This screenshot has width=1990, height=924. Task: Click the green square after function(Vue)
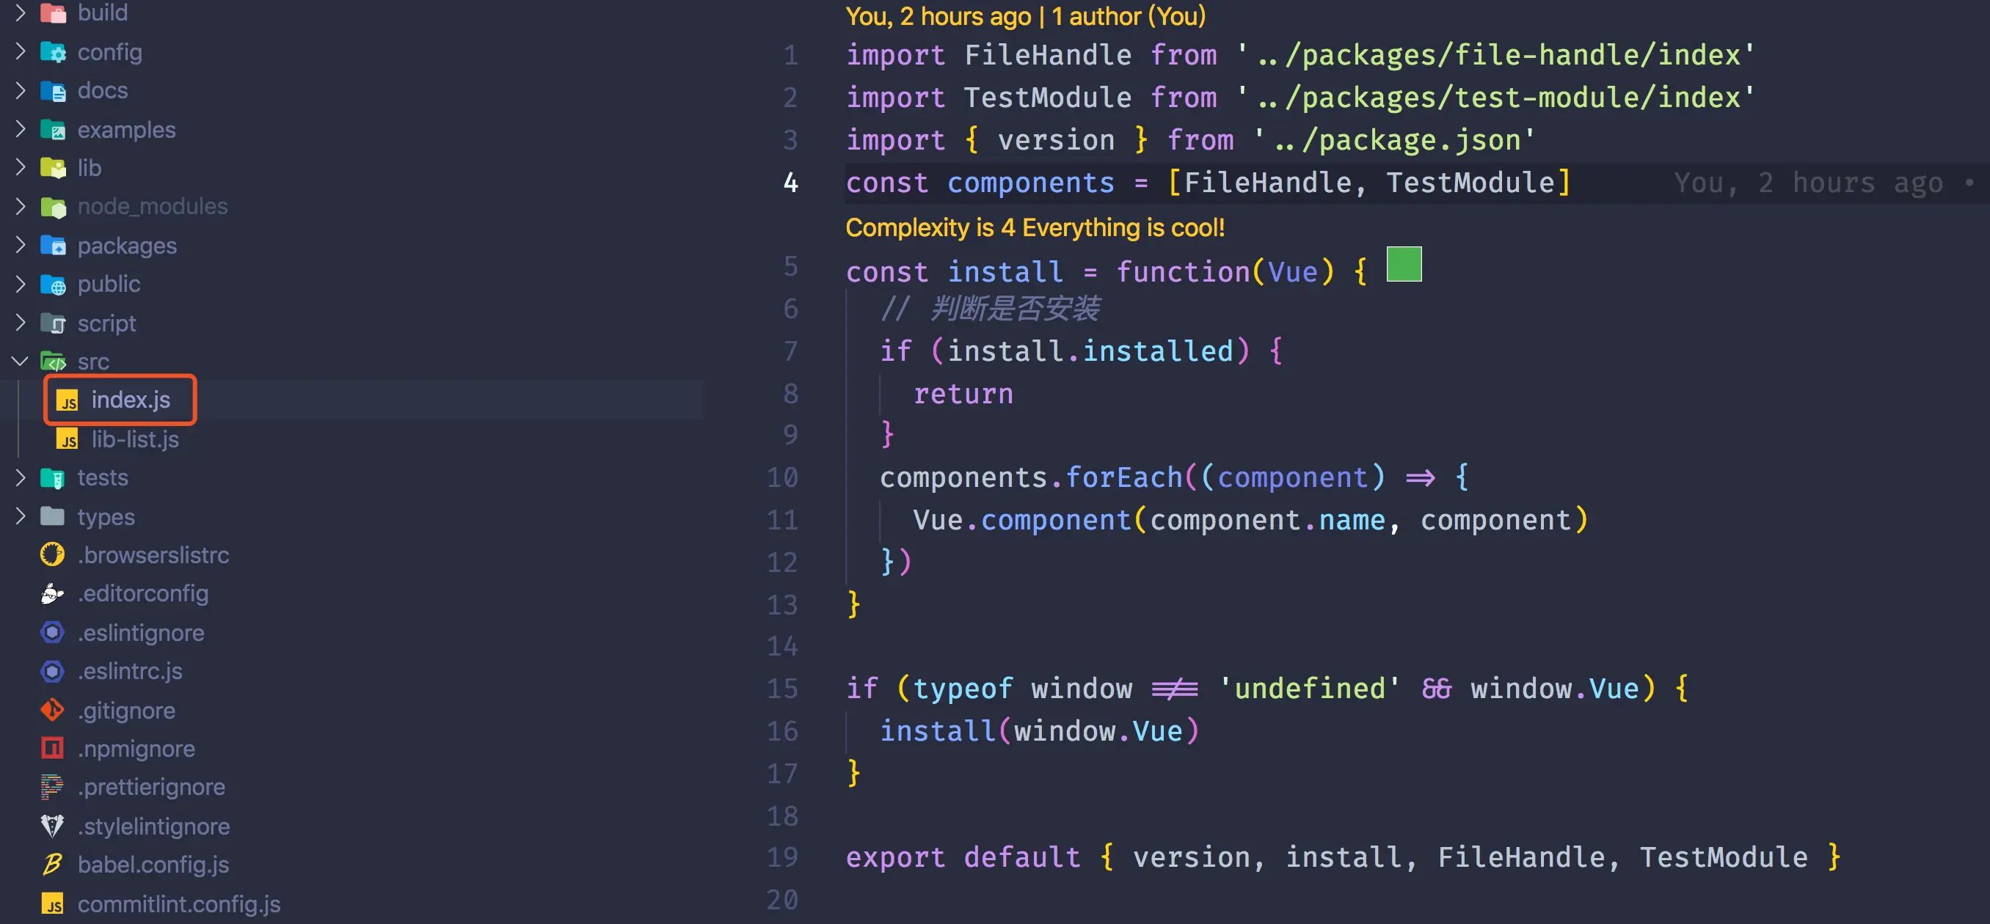click(x=1404, y=265)
